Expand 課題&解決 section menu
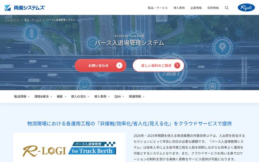This screenshot has width=259, height=162. coord(43,96)
